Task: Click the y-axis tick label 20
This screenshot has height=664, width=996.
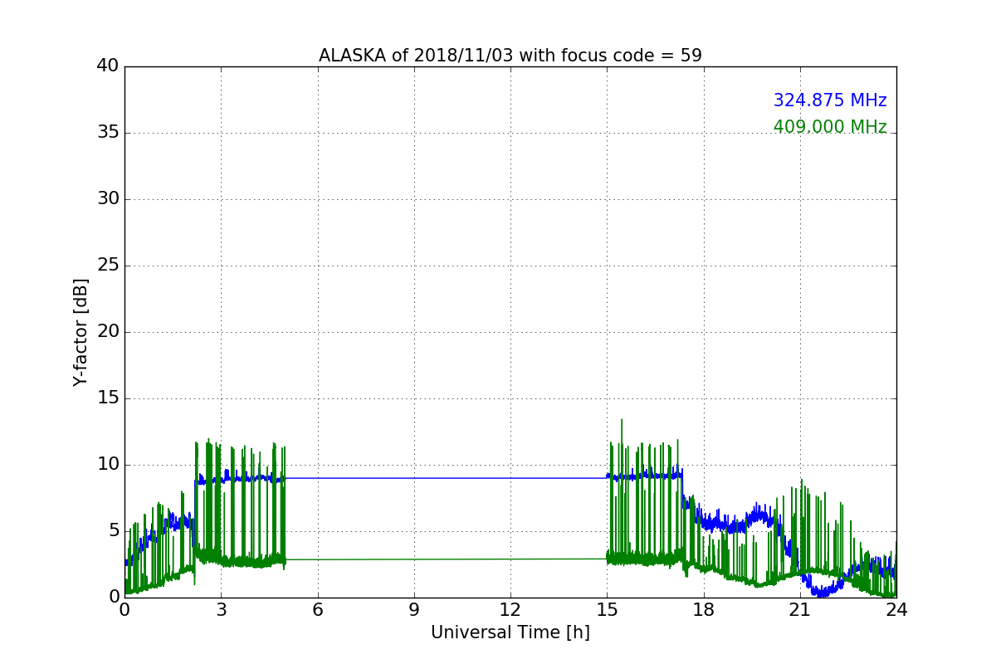Action: (108, 332)
